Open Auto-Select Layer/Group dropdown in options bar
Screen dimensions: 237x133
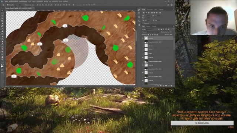pos(19,5)
